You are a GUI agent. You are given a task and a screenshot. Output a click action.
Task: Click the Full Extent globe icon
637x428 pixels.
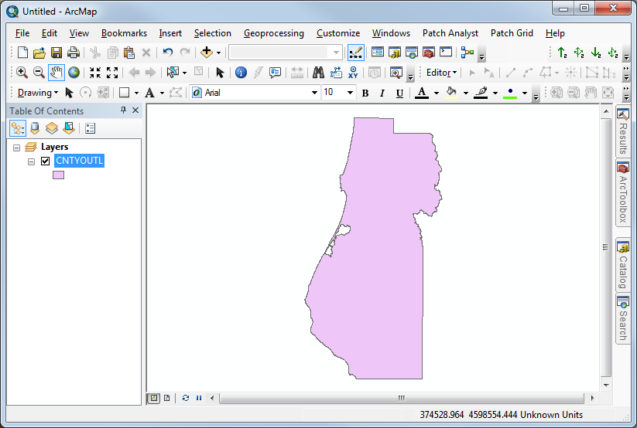[x=74, y=73]
